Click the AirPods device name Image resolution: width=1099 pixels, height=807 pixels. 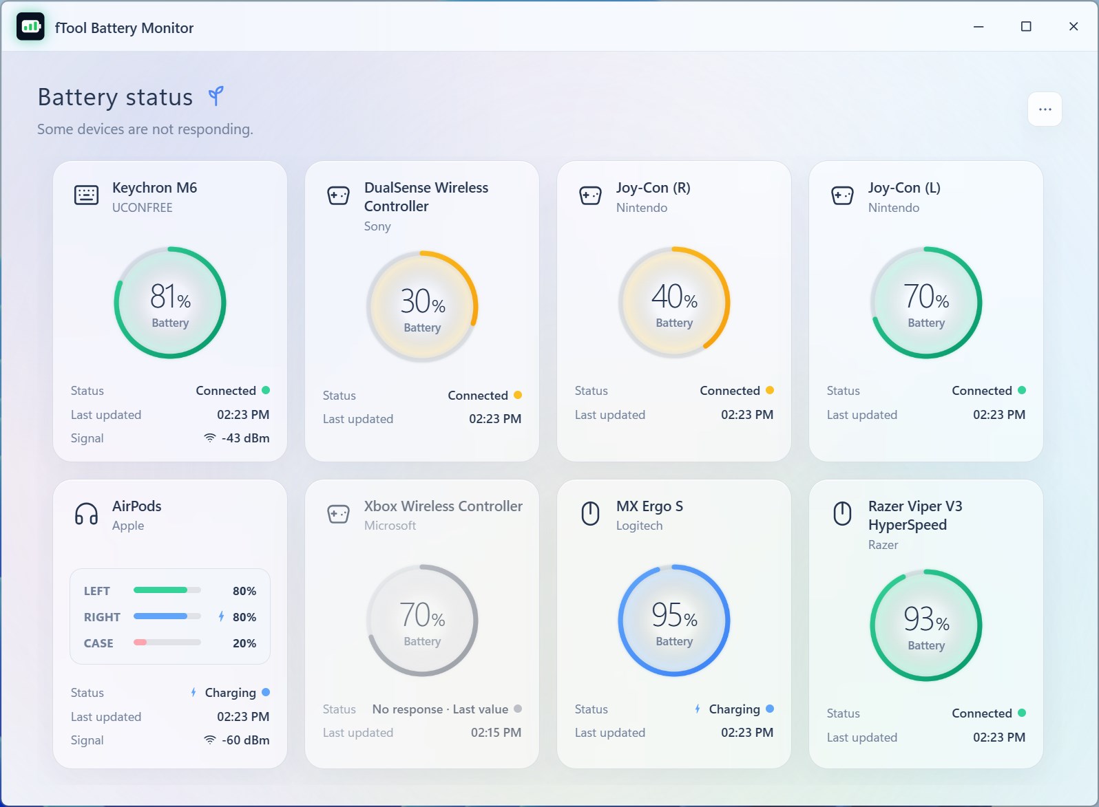(x=137, y=506)
